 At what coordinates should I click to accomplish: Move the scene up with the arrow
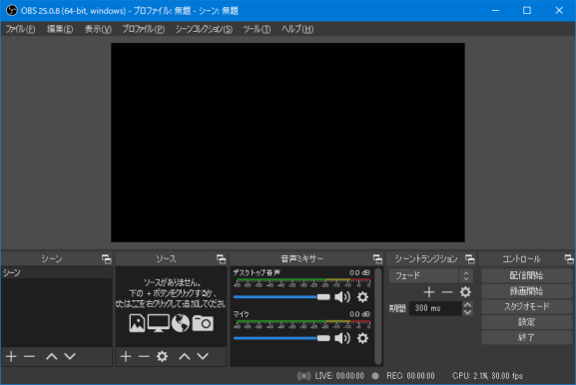(52, 356)
